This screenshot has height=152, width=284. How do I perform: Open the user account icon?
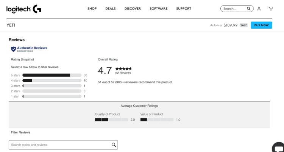click(x=259, y=9)
